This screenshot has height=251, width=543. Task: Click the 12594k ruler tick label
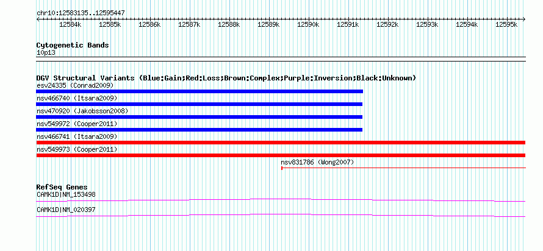(467, 24)
